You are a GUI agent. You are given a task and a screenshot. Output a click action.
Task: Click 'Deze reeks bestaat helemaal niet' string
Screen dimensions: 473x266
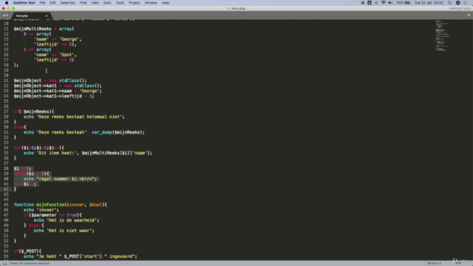pyautogui.click(x=79, y=117)
